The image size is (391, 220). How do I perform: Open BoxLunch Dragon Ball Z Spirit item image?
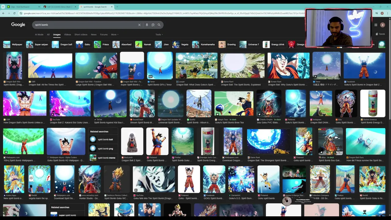(x=132, y=141)
